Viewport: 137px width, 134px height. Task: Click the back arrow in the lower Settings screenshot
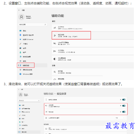[19, 90]
